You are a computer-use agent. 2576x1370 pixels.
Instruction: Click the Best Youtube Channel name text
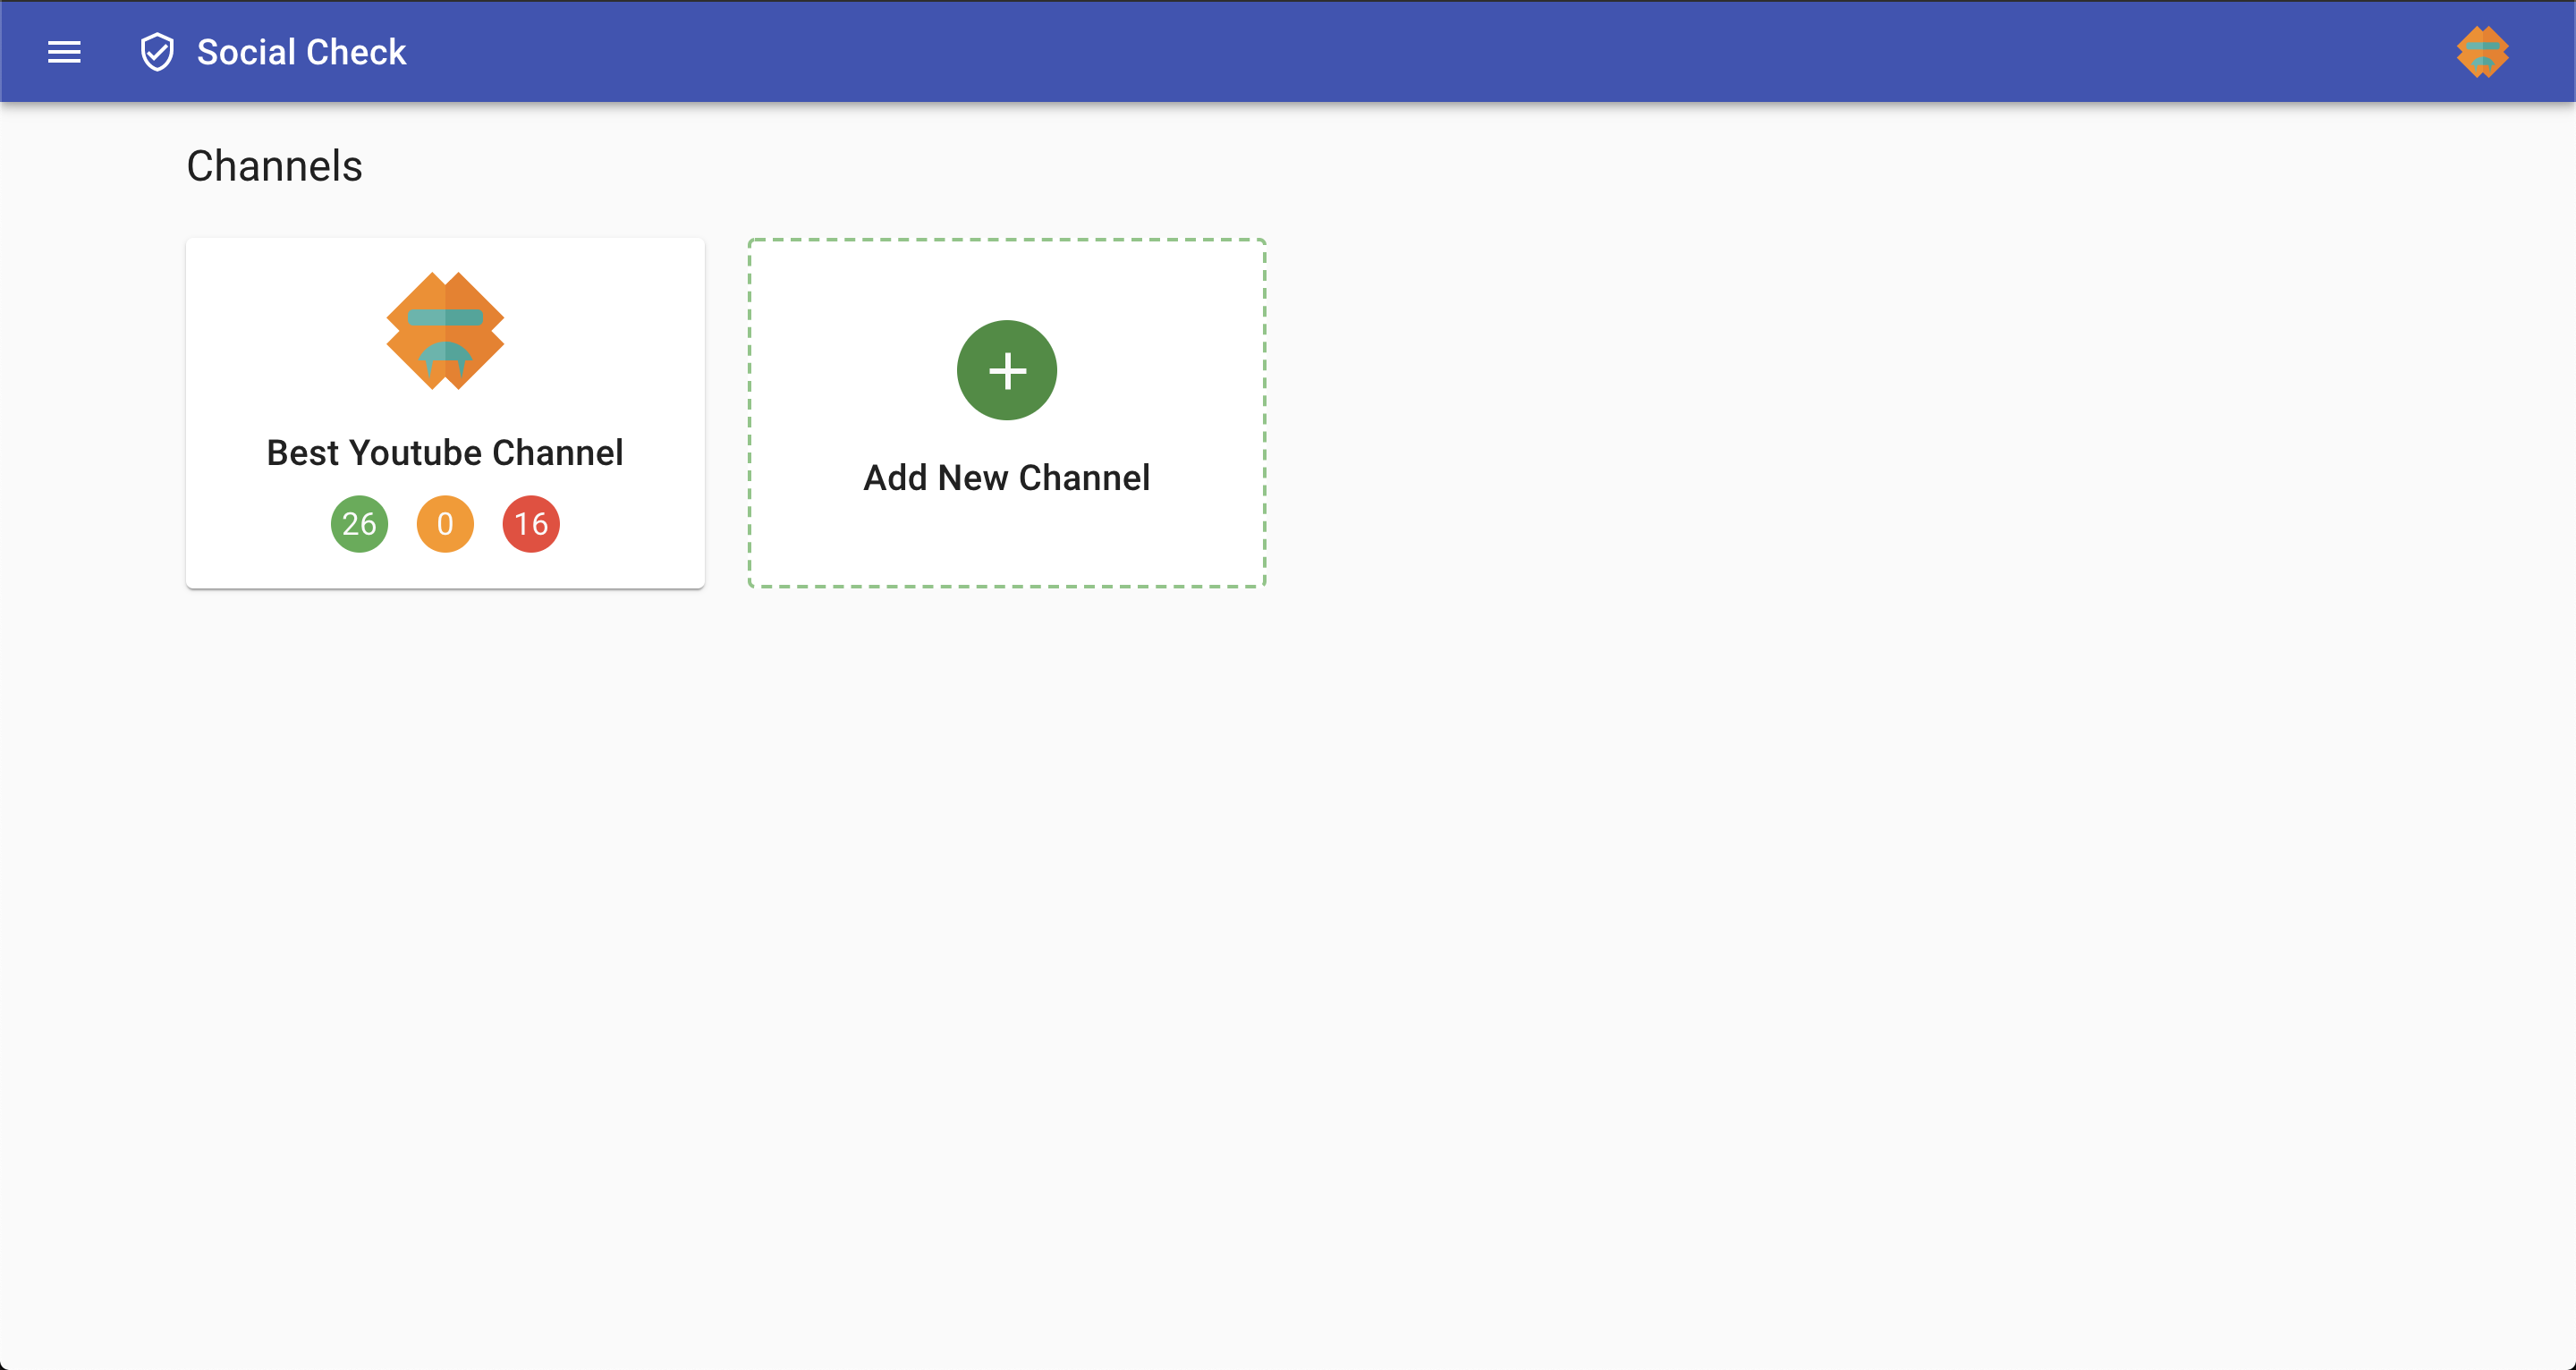(444, 452)
